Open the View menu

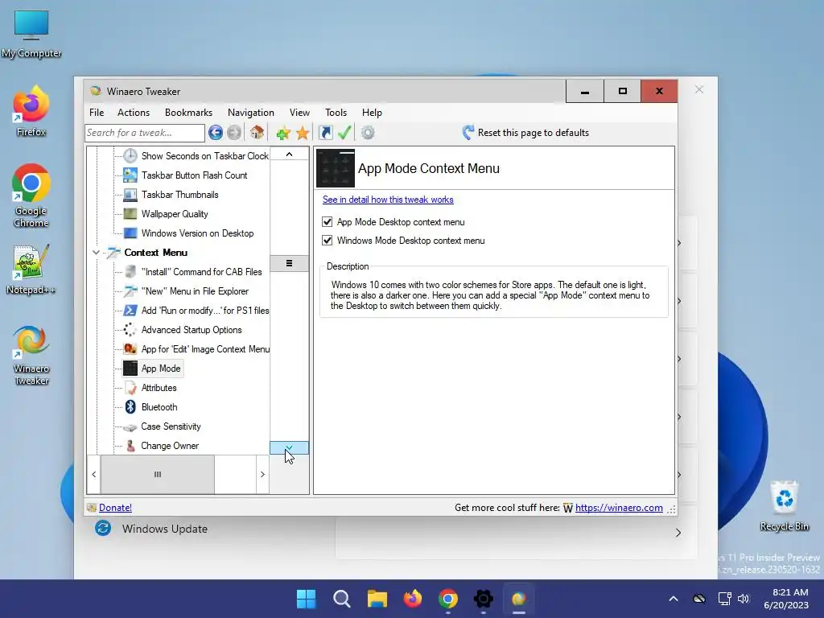[x=299, y=113]
